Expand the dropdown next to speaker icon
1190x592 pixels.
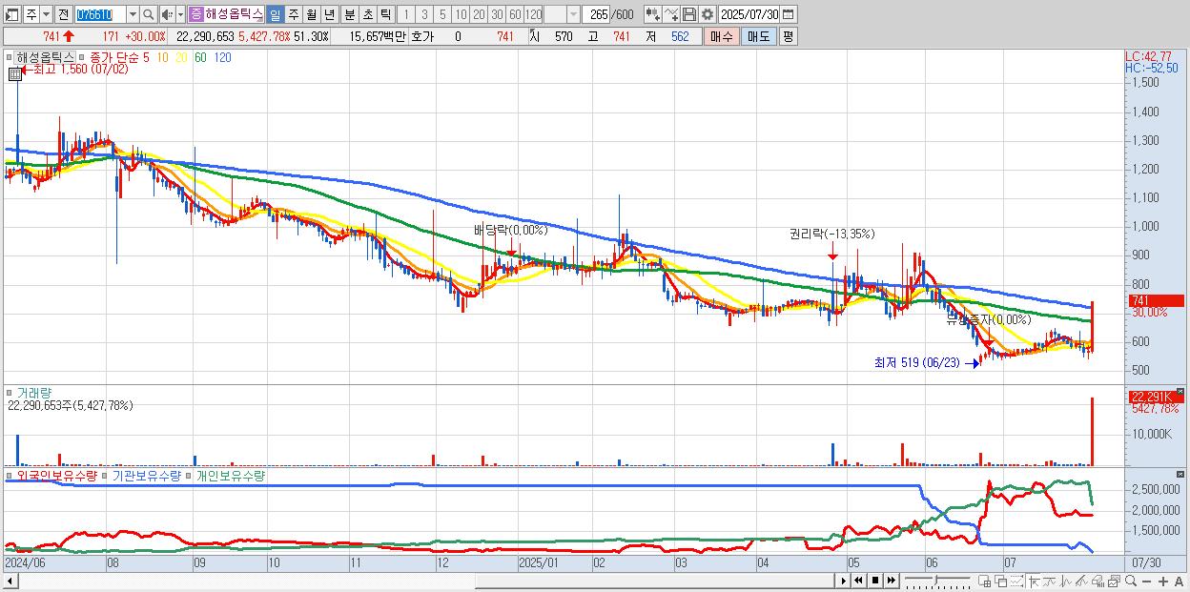click(180, 14)
